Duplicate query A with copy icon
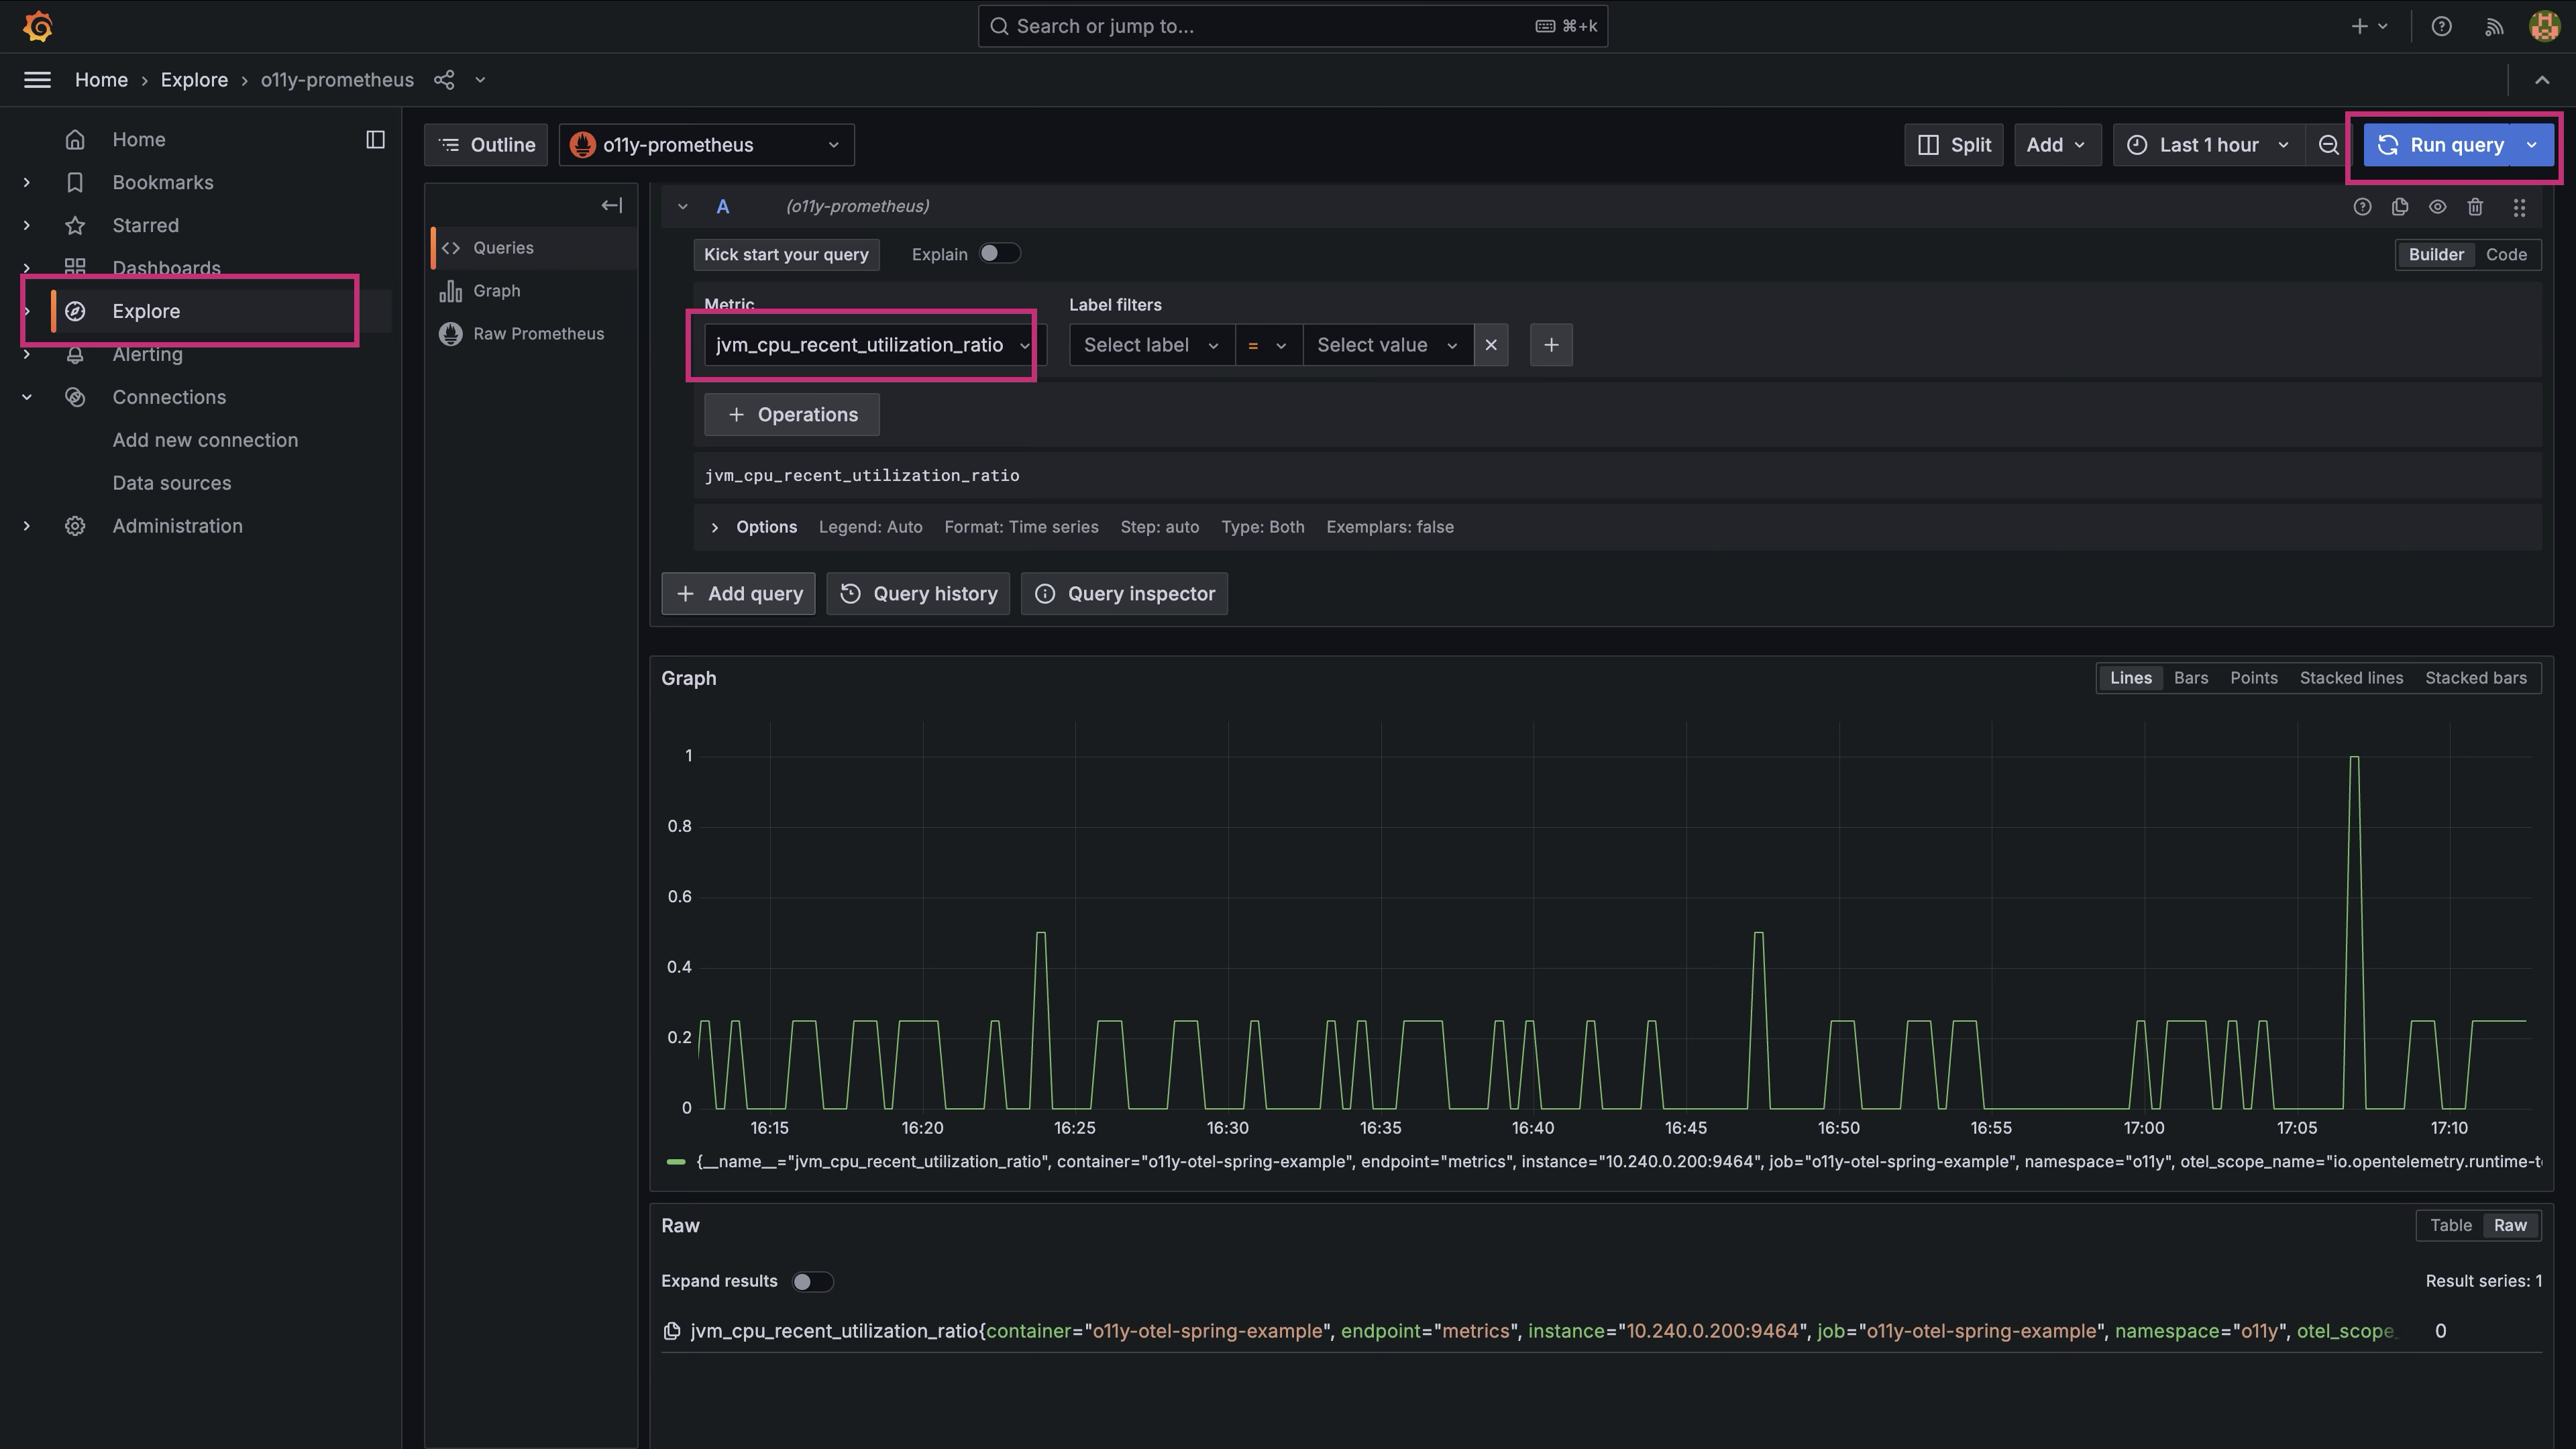2576x1449 pixels. coord(2400,207)
